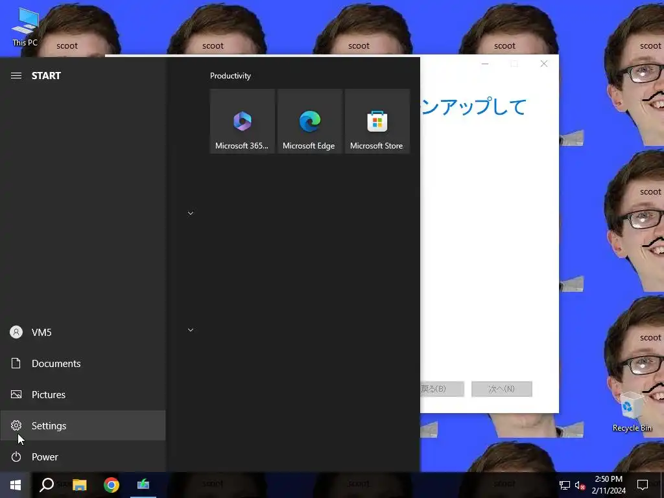Image resolution: width=664 pixels, height=498 pixels.
Task: Launch Google Chrome from taskbar
Action: click(x=112, y=485)
